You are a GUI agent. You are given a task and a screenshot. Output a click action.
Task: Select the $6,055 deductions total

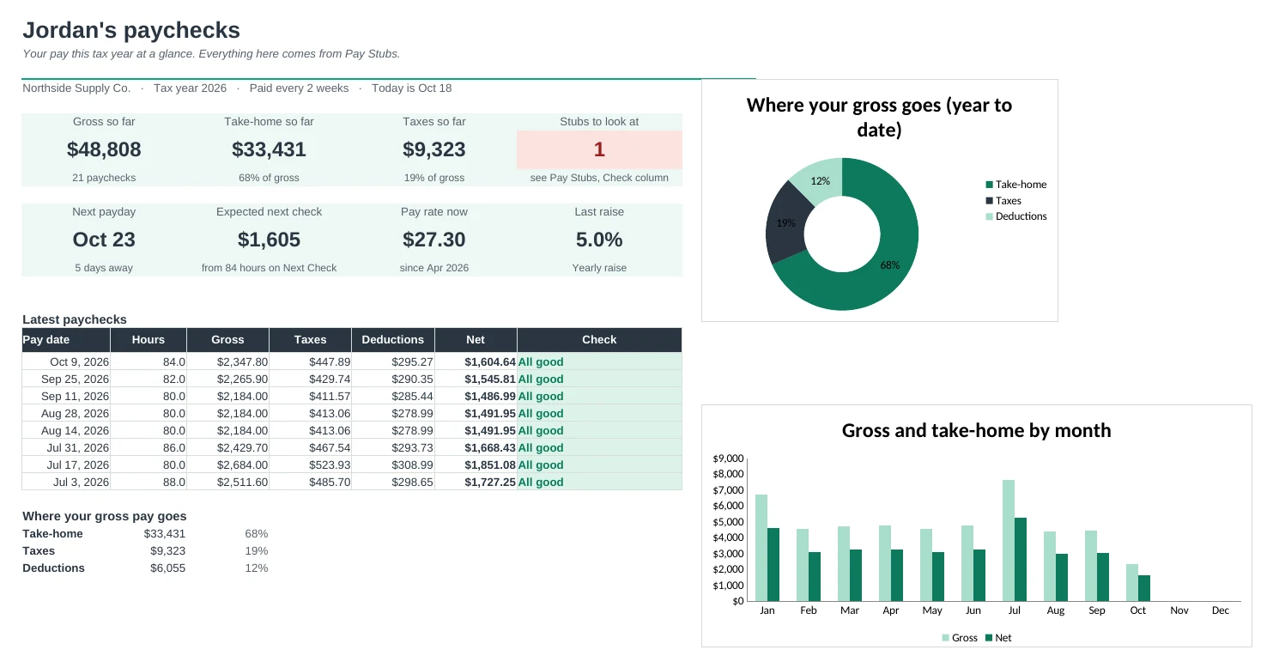[x=167, y=568]
